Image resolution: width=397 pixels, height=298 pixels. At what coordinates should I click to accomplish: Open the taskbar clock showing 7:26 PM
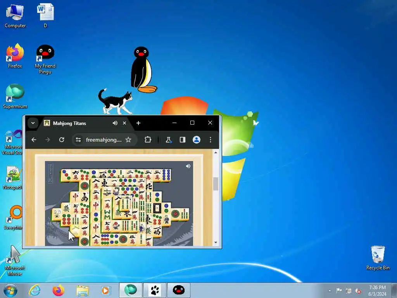point(377,291)
